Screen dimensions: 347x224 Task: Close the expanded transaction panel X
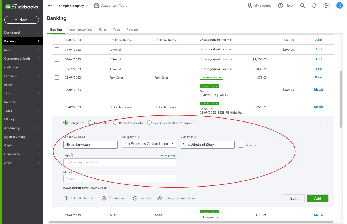point(327,123)
